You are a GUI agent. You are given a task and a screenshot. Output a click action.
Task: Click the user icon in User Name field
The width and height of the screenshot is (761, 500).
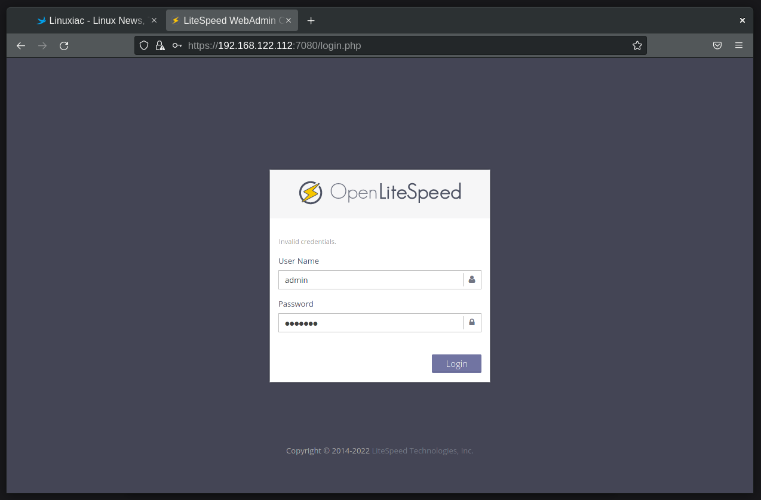point(472,279)
